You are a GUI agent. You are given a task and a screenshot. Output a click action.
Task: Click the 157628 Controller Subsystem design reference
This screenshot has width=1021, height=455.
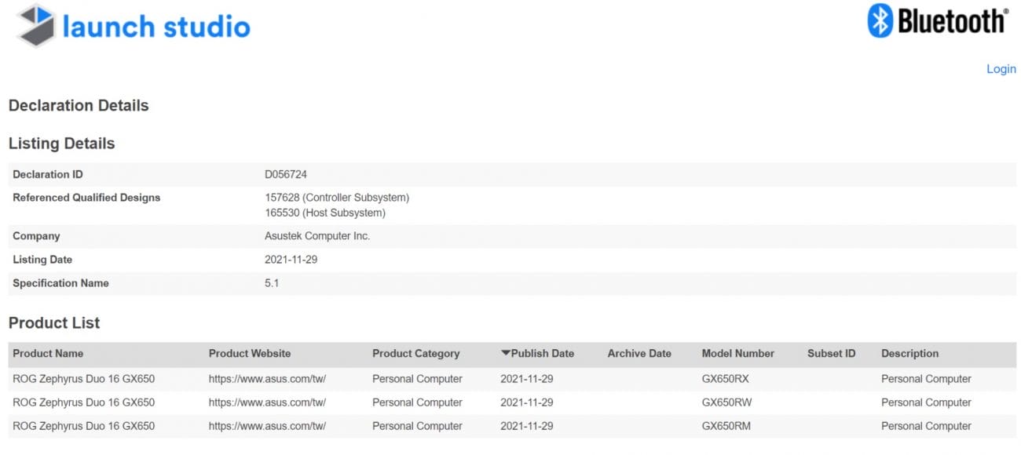point(337,198)
